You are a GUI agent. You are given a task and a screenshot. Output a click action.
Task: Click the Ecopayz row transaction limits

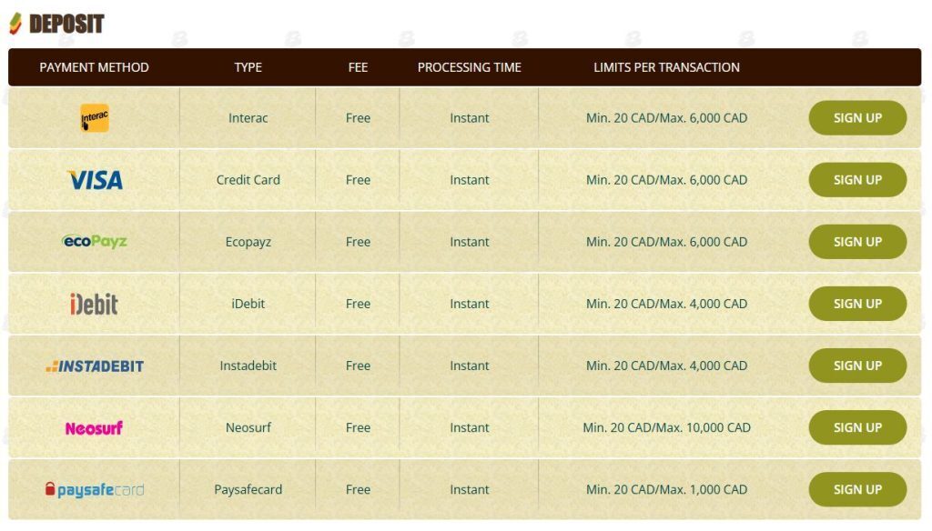(666, 242)
